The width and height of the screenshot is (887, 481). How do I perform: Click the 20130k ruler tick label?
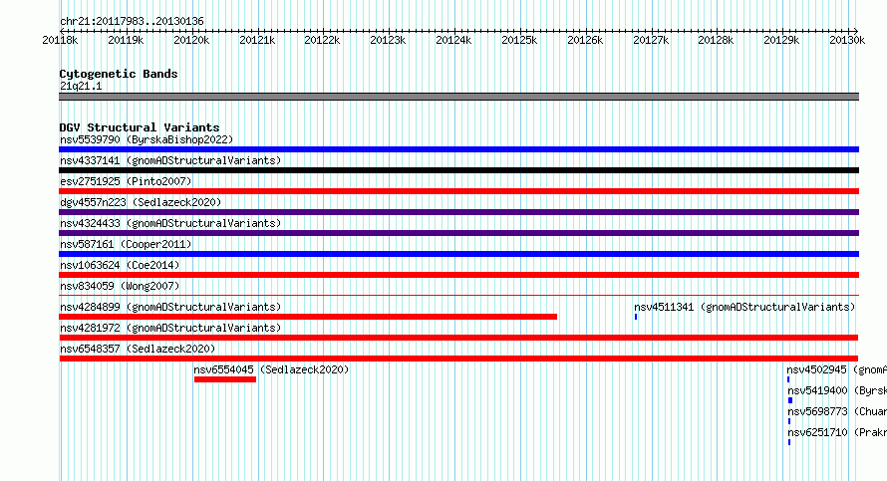coord(847,40)
